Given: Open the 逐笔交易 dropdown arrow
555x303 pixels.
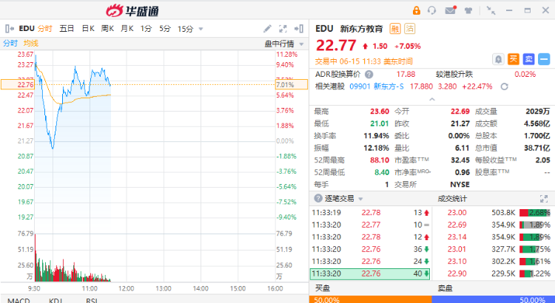Looking at the screenshot, I should [x=360, y=199].
